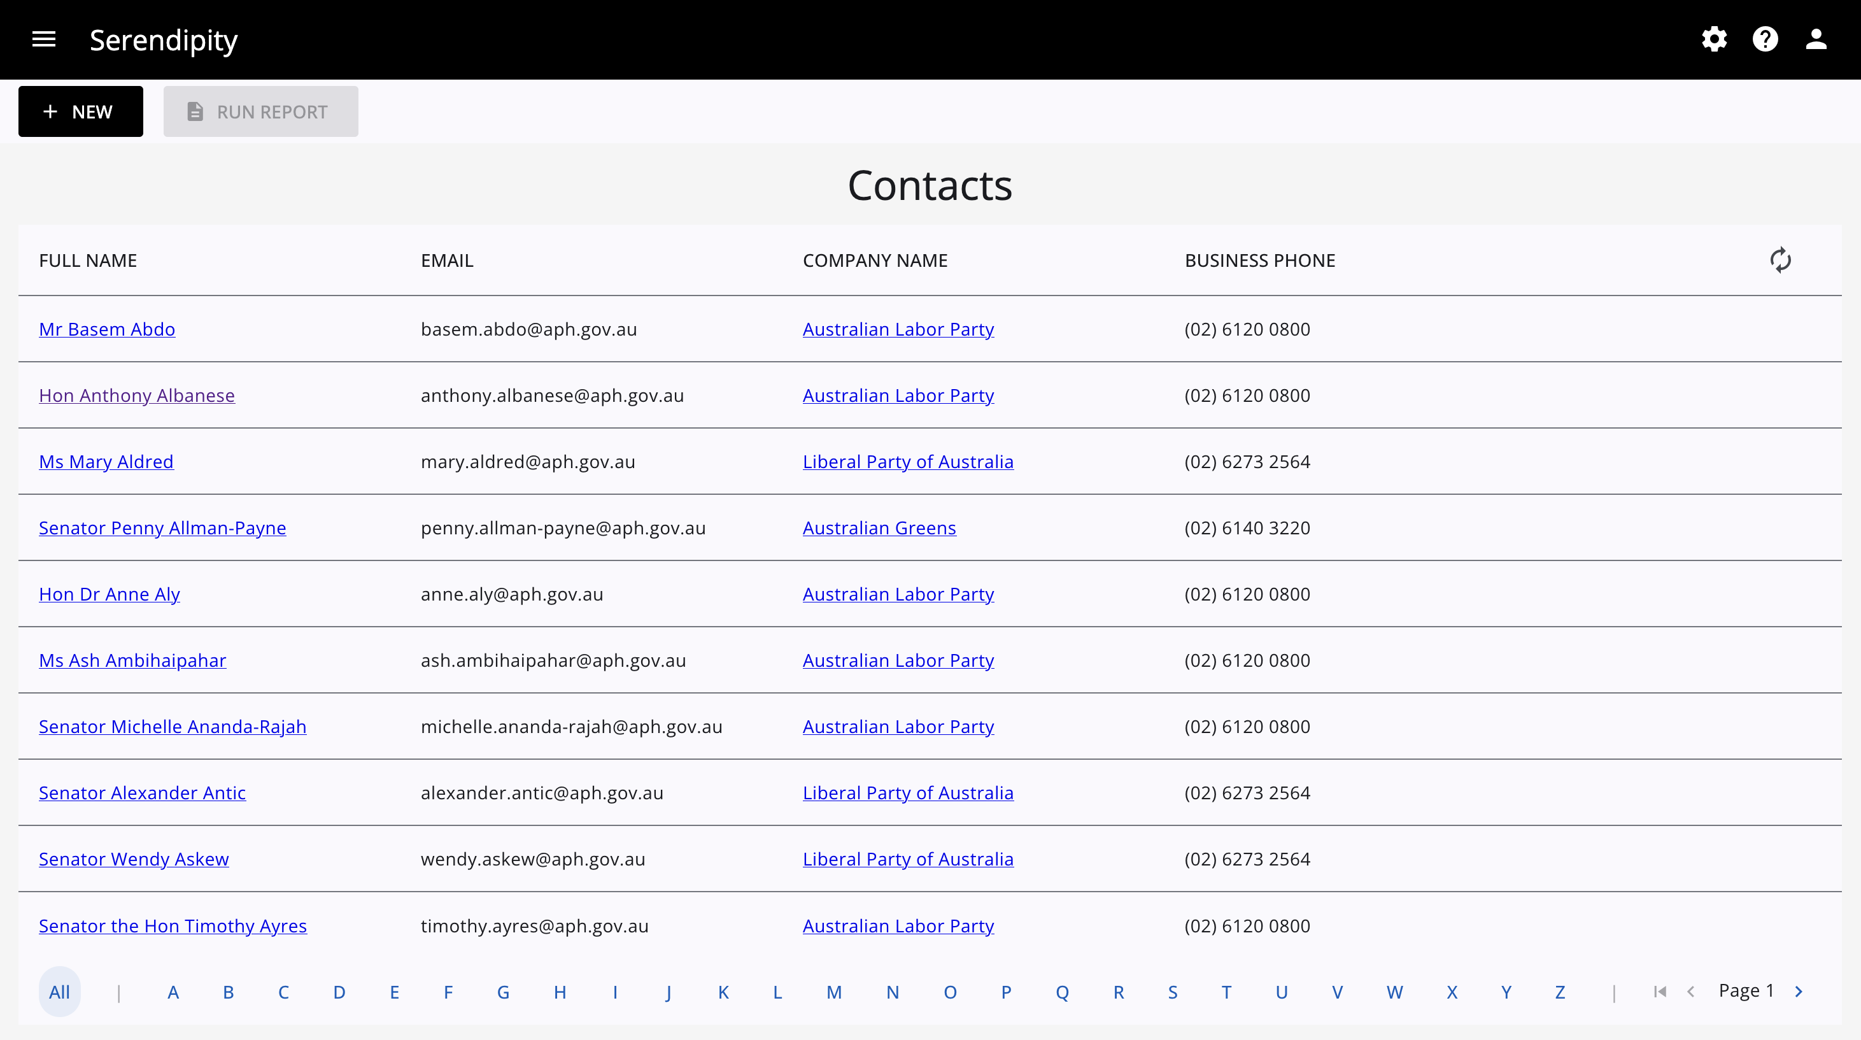Open Senator the Hon Timothy Ayres contact

coord(173,926)
